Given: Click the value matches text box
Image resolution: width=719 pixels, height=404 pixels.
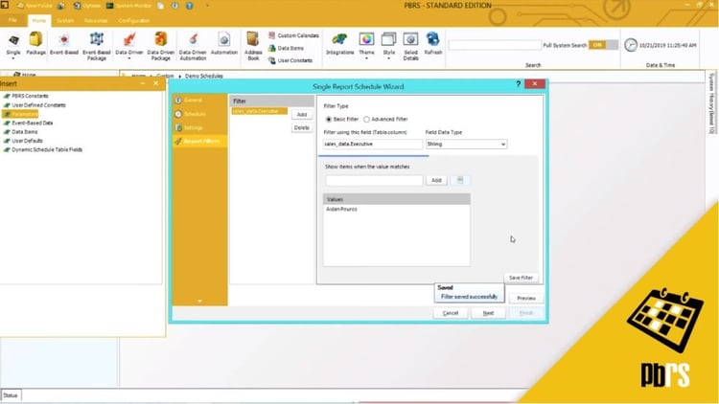Looking at the screenshot, I should [x=374, y=180].
